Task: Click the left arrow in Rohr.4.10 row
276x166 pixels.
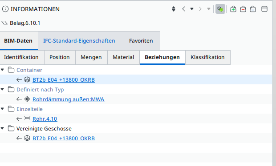Action: click(x=19, y=119)
